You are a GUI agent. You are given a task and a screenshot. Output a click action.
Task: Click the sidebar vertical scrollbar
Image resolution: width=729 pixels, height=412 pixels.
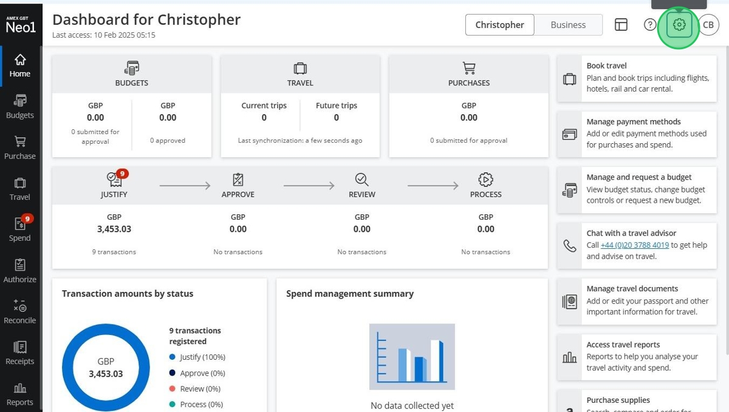[x=41, y=228]
